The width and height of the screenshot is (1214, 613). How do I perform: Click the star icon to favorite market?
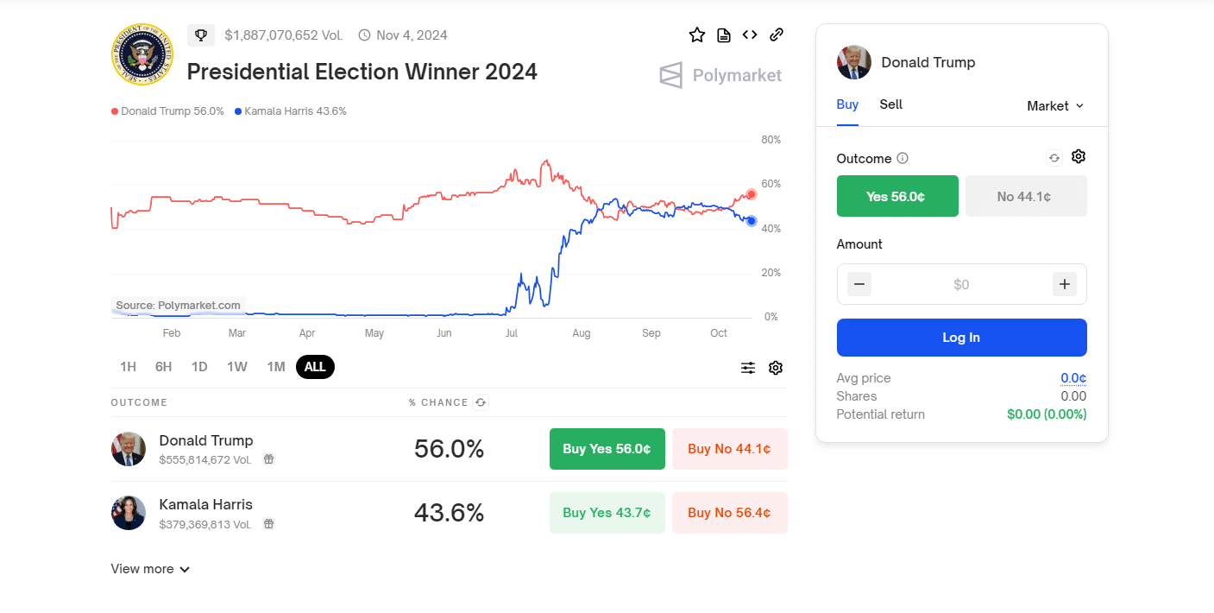coord(696,35)
